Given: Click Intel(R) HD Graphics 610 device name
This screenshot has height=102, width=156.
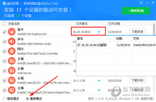Looking at the screenshot, I should tap(32, 34).
